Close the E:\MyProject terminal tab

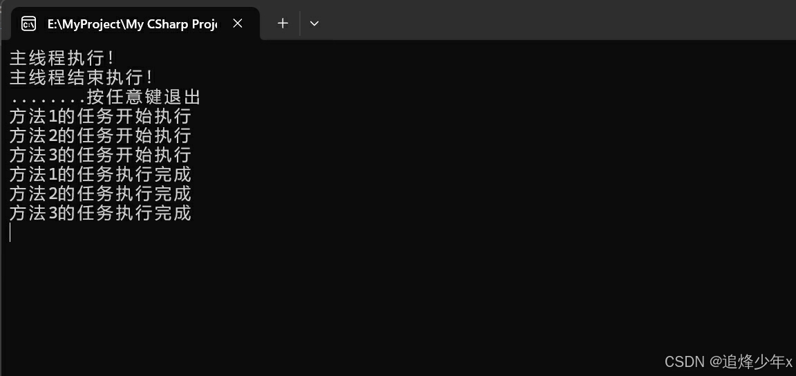[238, 23]
